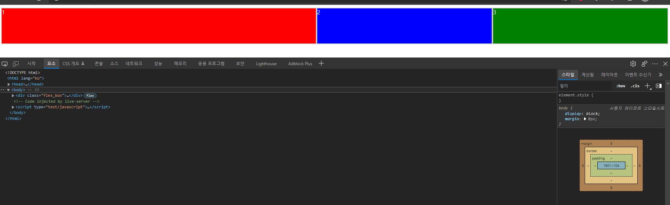Add a new style rule
This screenshot has width=670, height=205.
[648, 86]
